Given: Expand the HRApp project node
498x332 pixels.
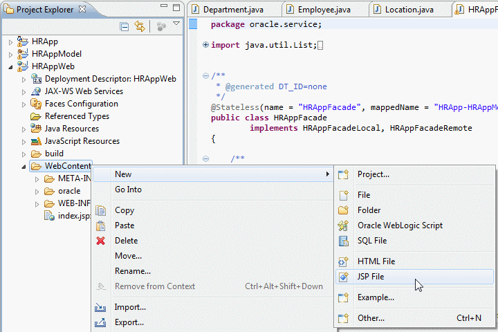Looking at the screenshot, I should [x=10, y=41].
